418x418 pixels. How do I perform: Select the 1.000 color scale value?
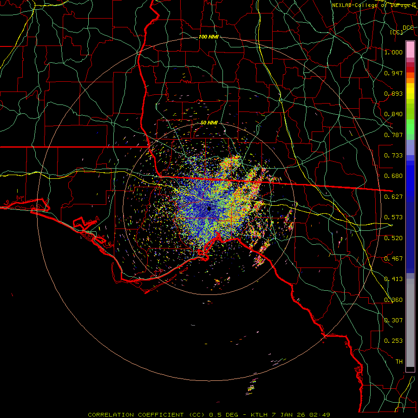pos(393,52)
